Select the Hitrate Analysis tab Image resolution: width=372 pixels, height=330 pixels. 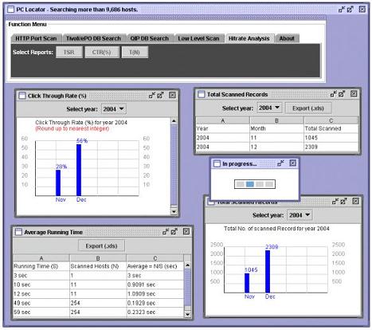coord(249,38)
